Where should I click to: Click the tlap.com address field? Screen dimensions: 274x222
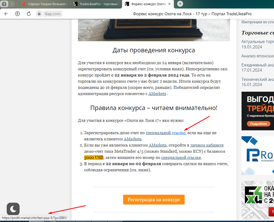click(52, 14)
